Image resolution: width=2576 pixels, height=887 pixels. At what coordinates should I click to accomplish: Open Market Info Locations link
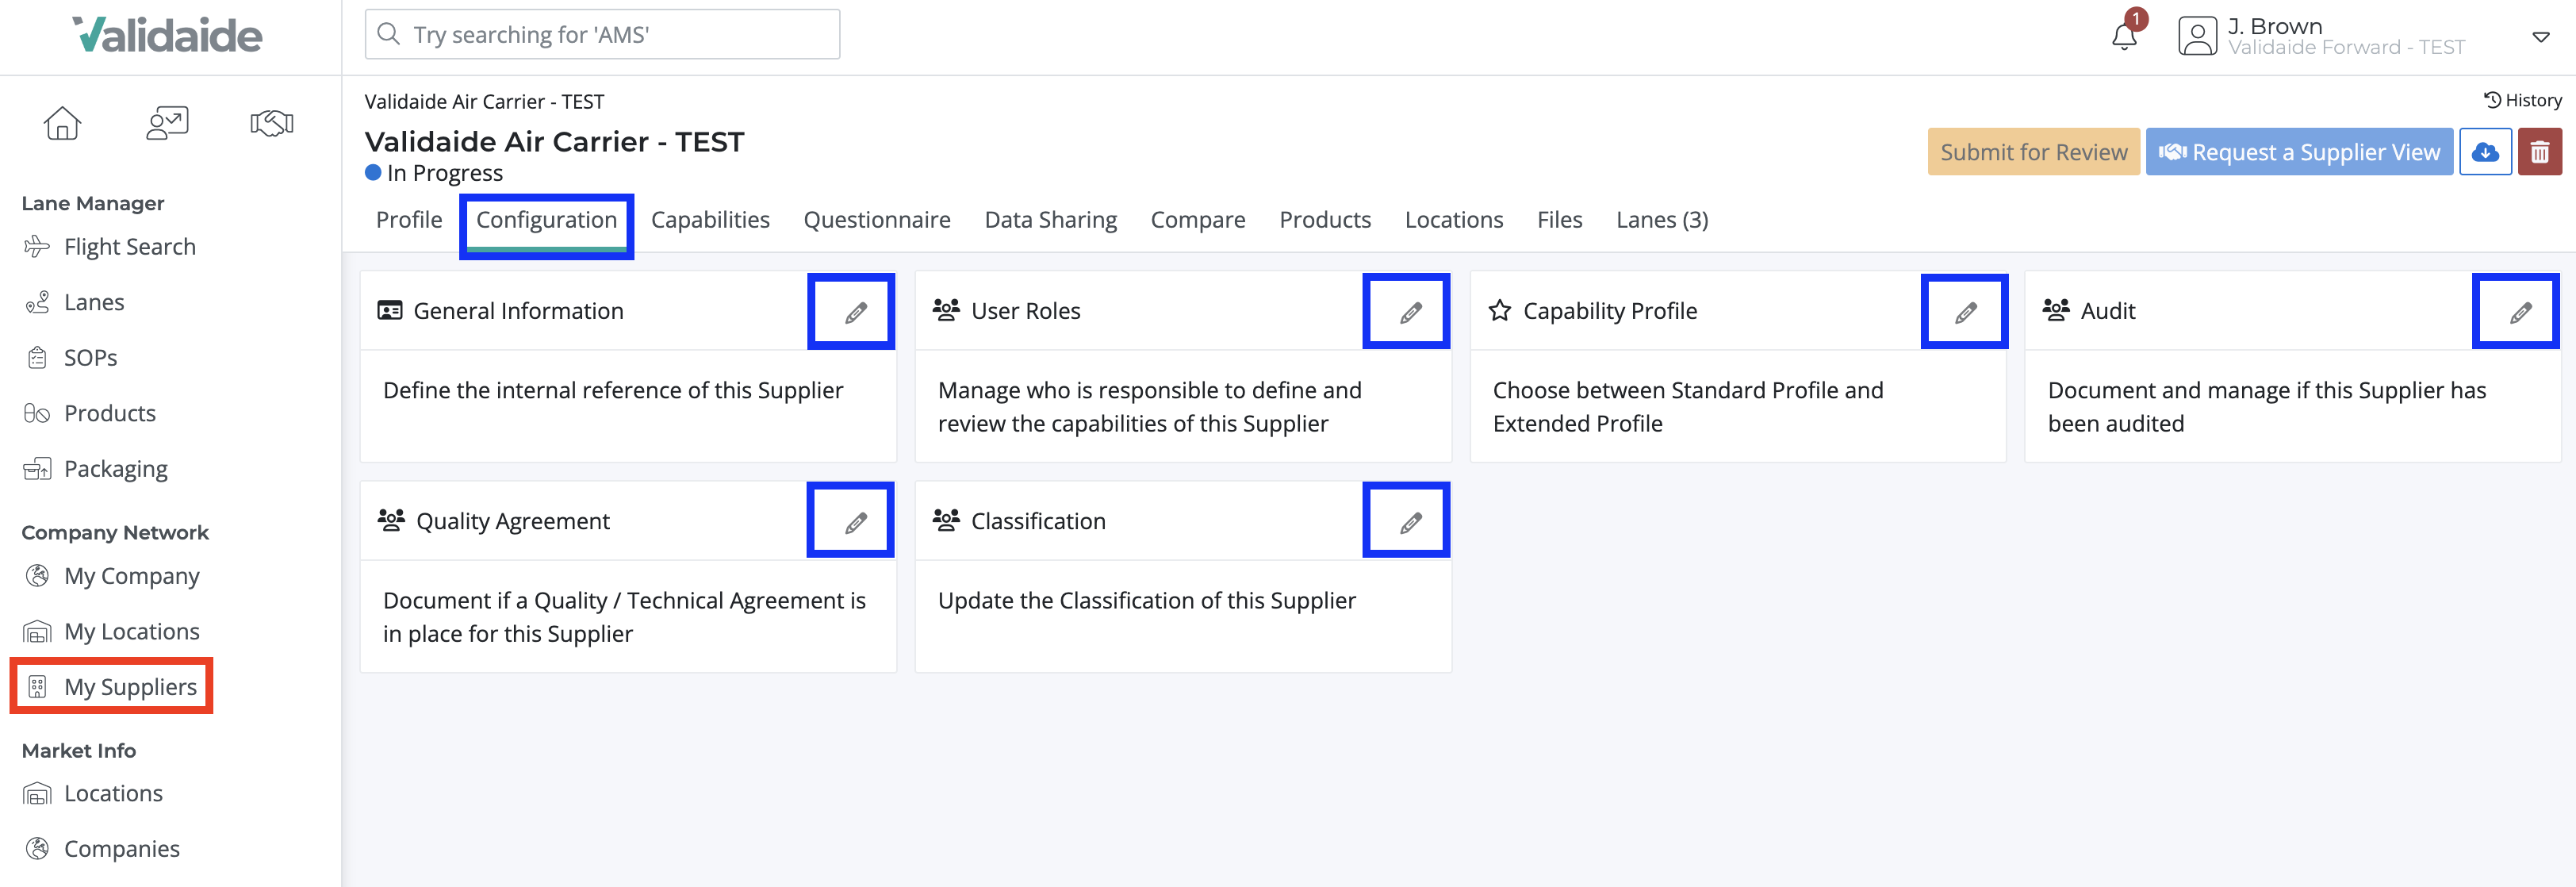click(x=113, y=793)
